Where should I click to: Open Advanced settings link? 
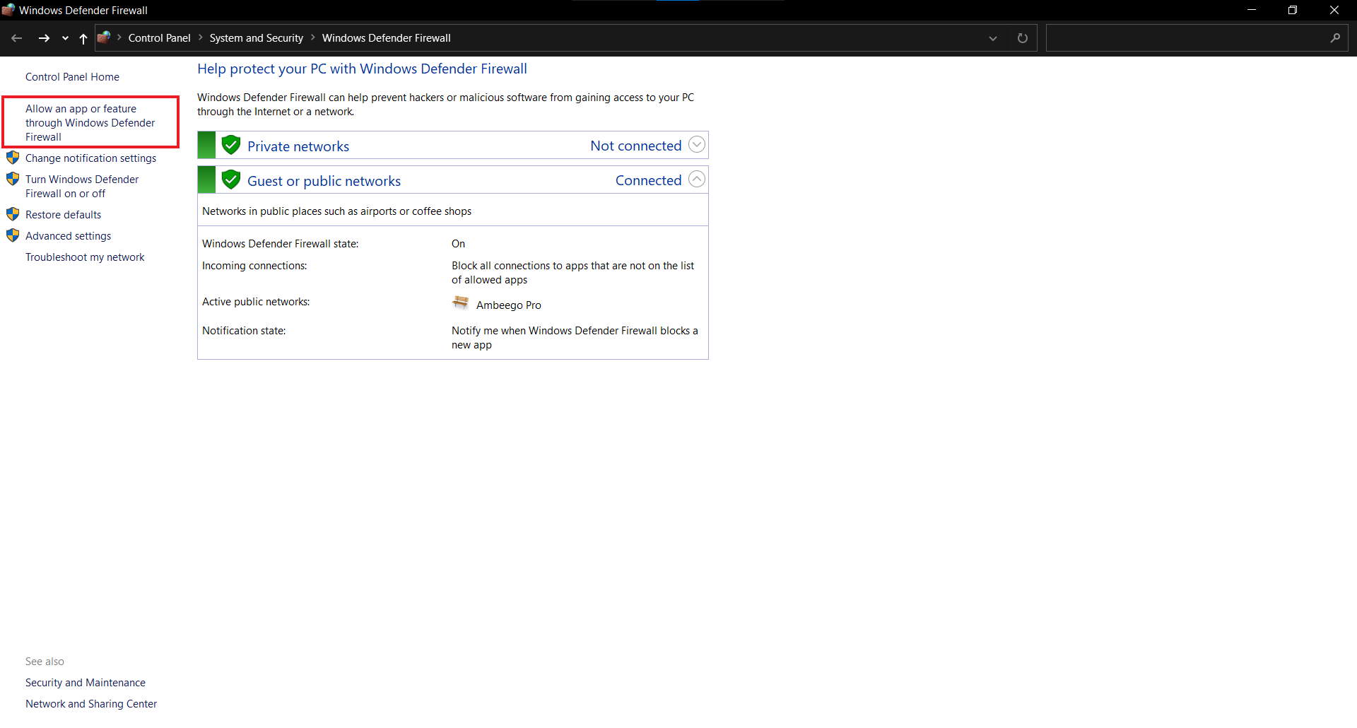[x=68, y=236]
